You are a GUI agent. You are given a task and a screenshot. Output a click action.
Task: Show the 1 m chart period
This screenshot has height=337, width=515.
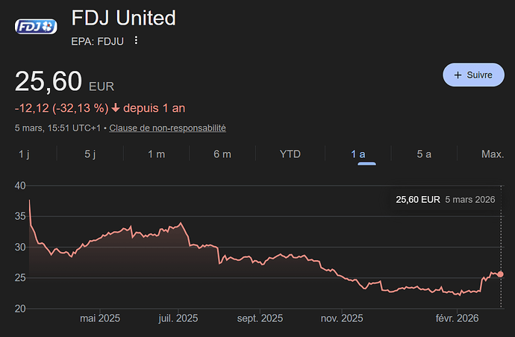click(x=156, y=154)
